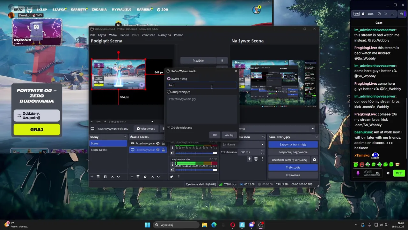Click Zatrzymaj transmisję to stop streaming

tap(293, 144)
